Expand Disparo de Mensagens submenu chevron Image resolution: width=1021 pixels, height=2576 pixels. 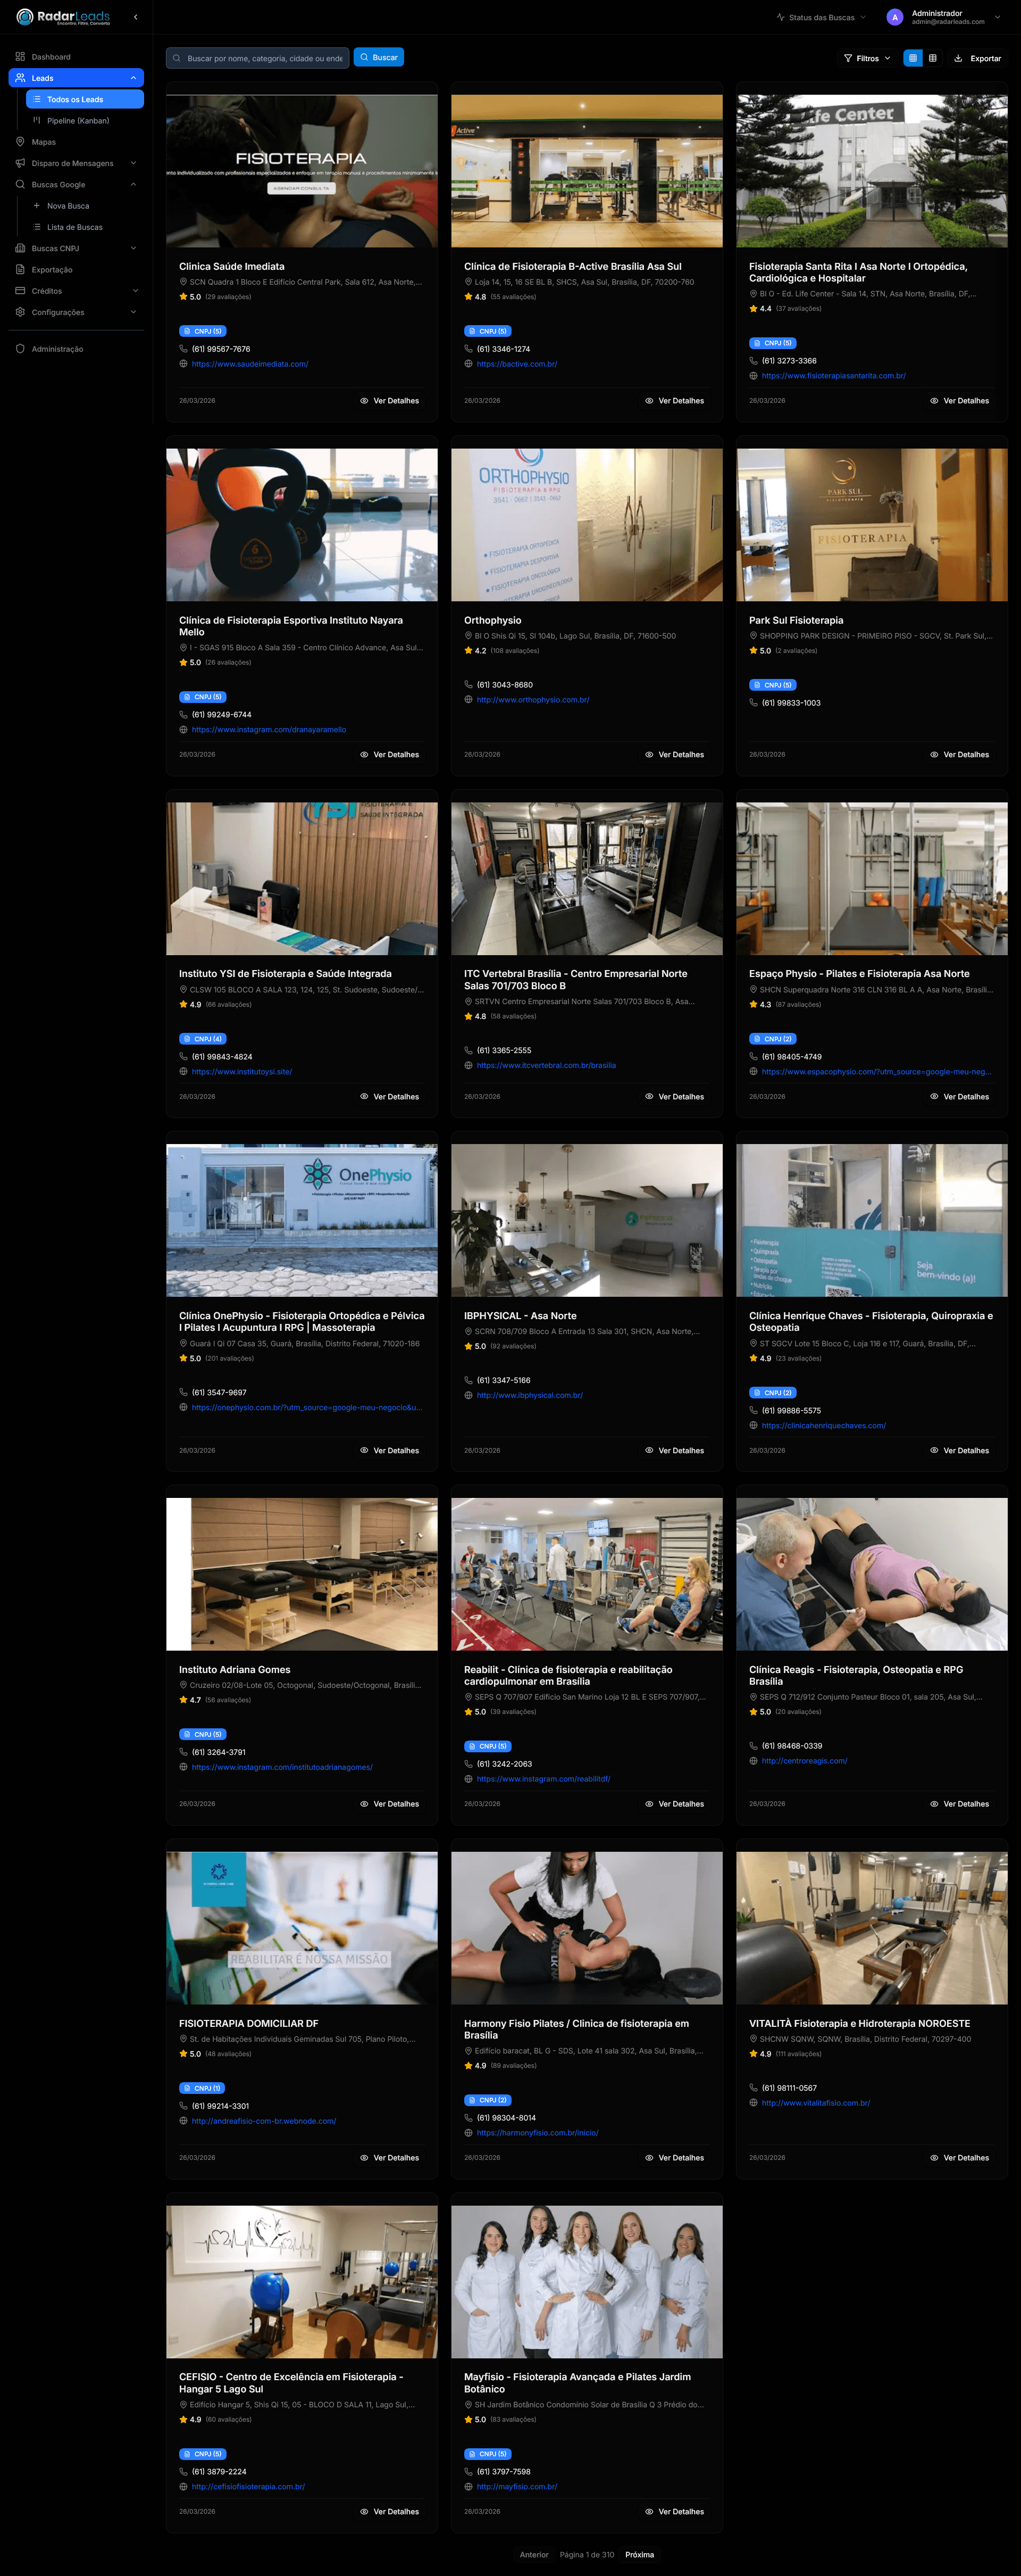133,163
